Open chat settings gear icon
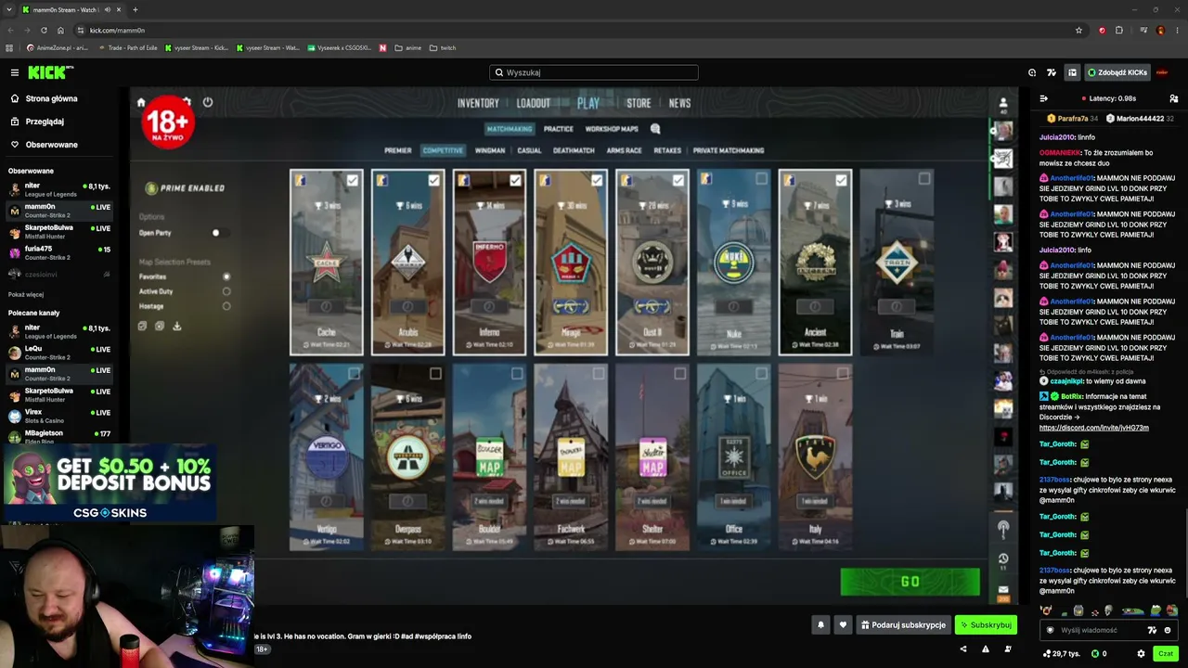1188x668 pixels. (x=1141, y=654)
